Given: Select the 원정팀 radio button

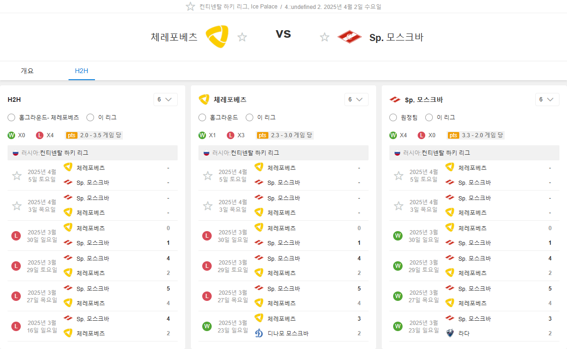Looking at the screenshot, I should pos(394,117).
